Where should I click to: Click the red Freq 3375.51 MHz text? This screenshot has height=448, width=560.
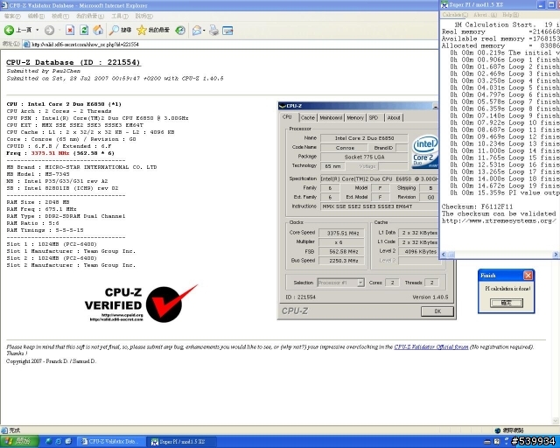pos(50,153)
